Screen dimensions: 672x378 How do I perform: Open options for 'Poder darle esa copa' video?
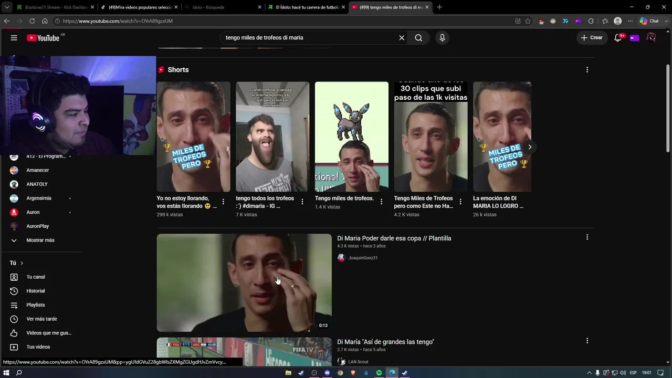click(x=587, y=237)
